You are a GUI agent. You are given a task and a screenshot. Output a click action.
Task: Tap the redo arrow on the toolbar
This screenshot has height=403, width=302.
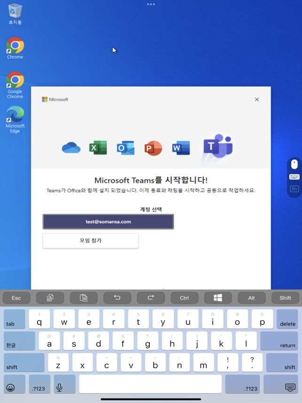pos(151,298)
